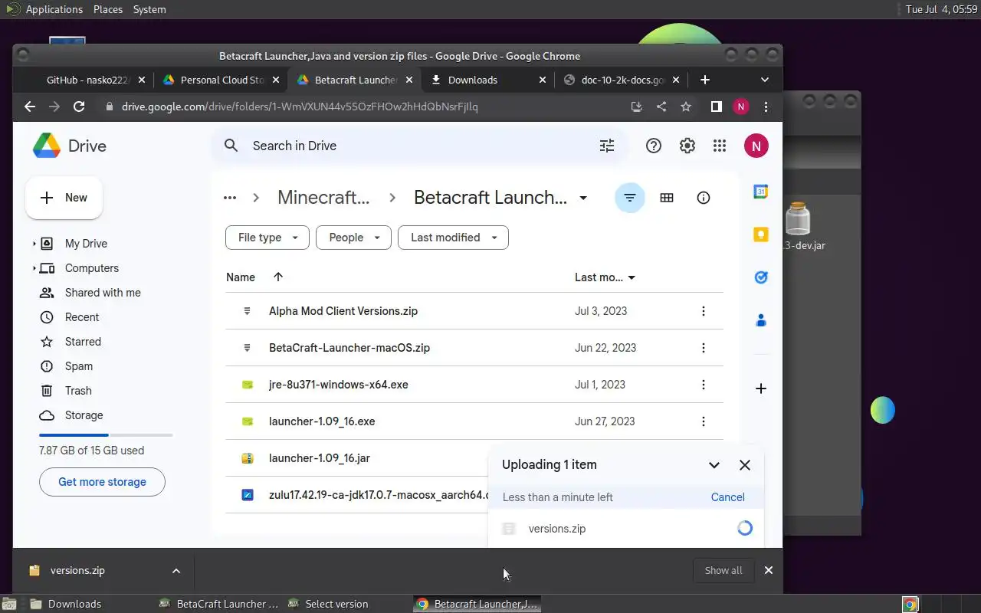
Task: Install app icon in address bar
Action: tap(636, 107)
